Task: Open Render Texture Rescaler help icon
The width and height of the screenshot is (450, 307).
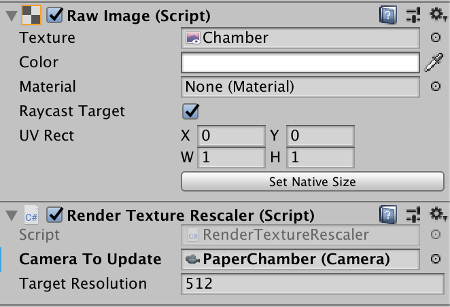Action: 387,215
